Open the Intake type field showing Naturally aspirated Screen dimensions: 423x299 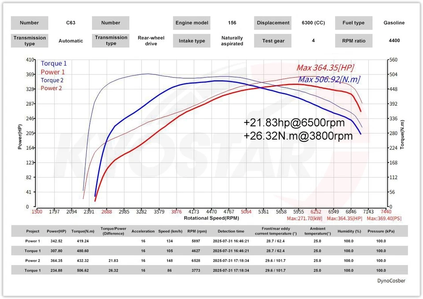pos(192,41)
